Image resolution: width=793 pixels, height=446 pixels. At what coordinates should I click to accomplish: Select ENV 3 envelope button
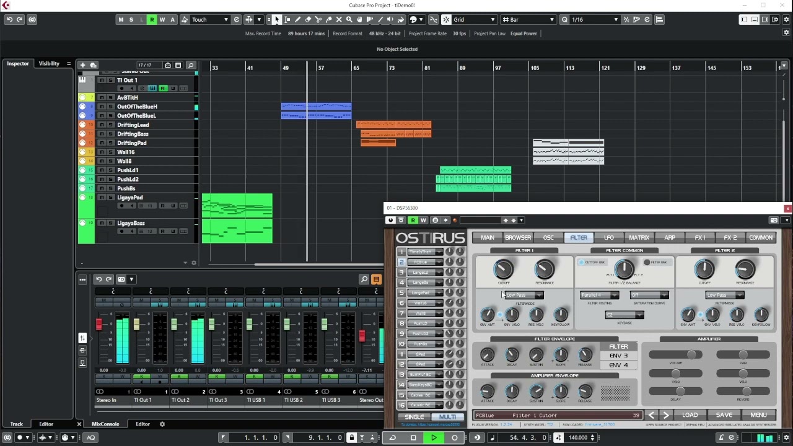click(618, 356)
